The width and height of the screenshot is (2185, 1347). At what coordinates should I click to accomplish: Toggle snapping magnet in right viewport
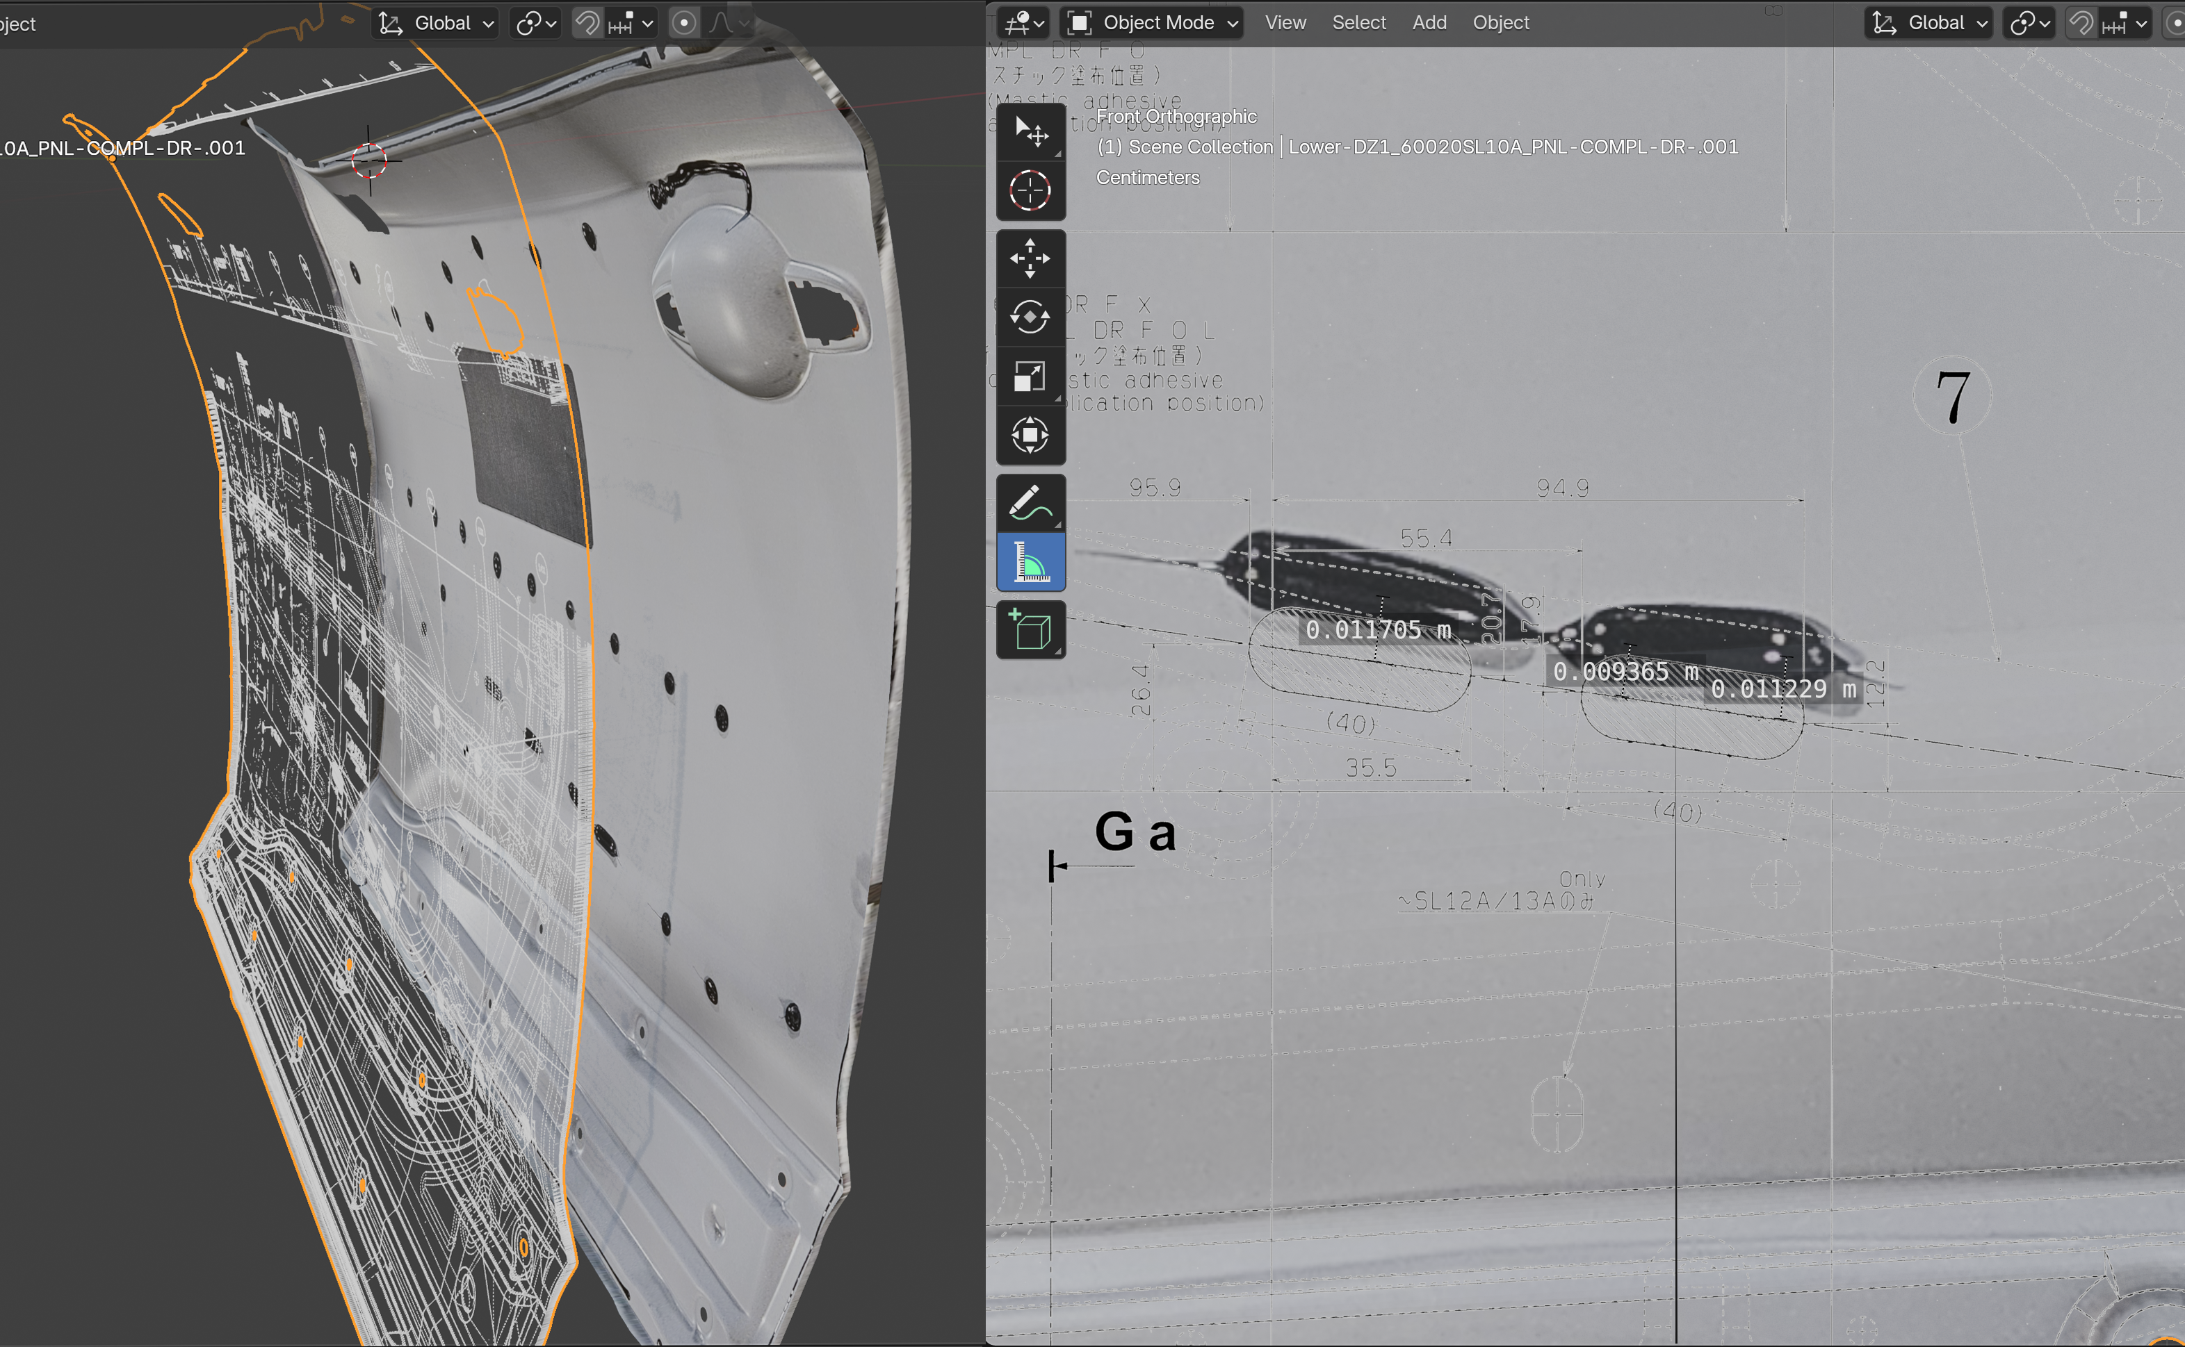pyautogui.click(x=2081, y=23)
